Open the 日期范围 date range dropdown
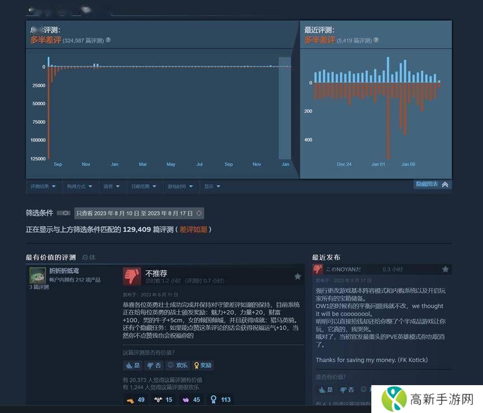 (x=144, y=187)
